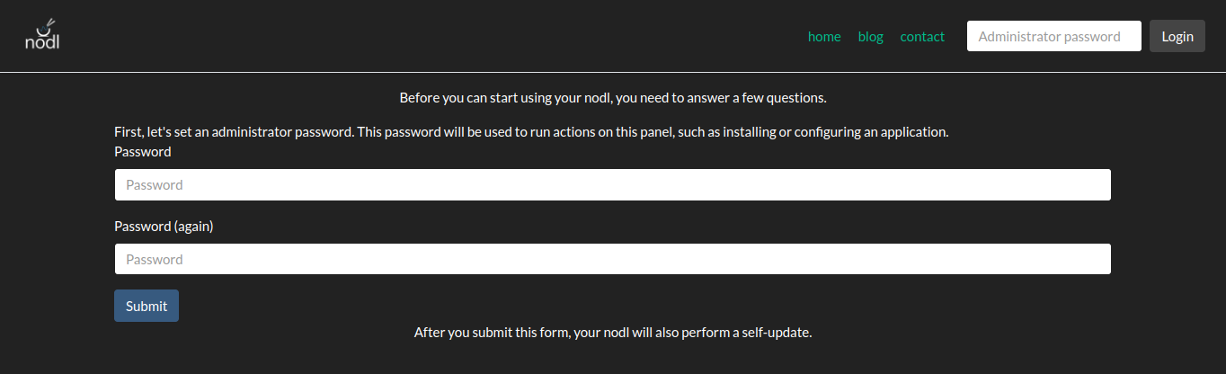Click the "Password (again)" label text
This screenshot has width=1226, height=374.
pos(164,227)
